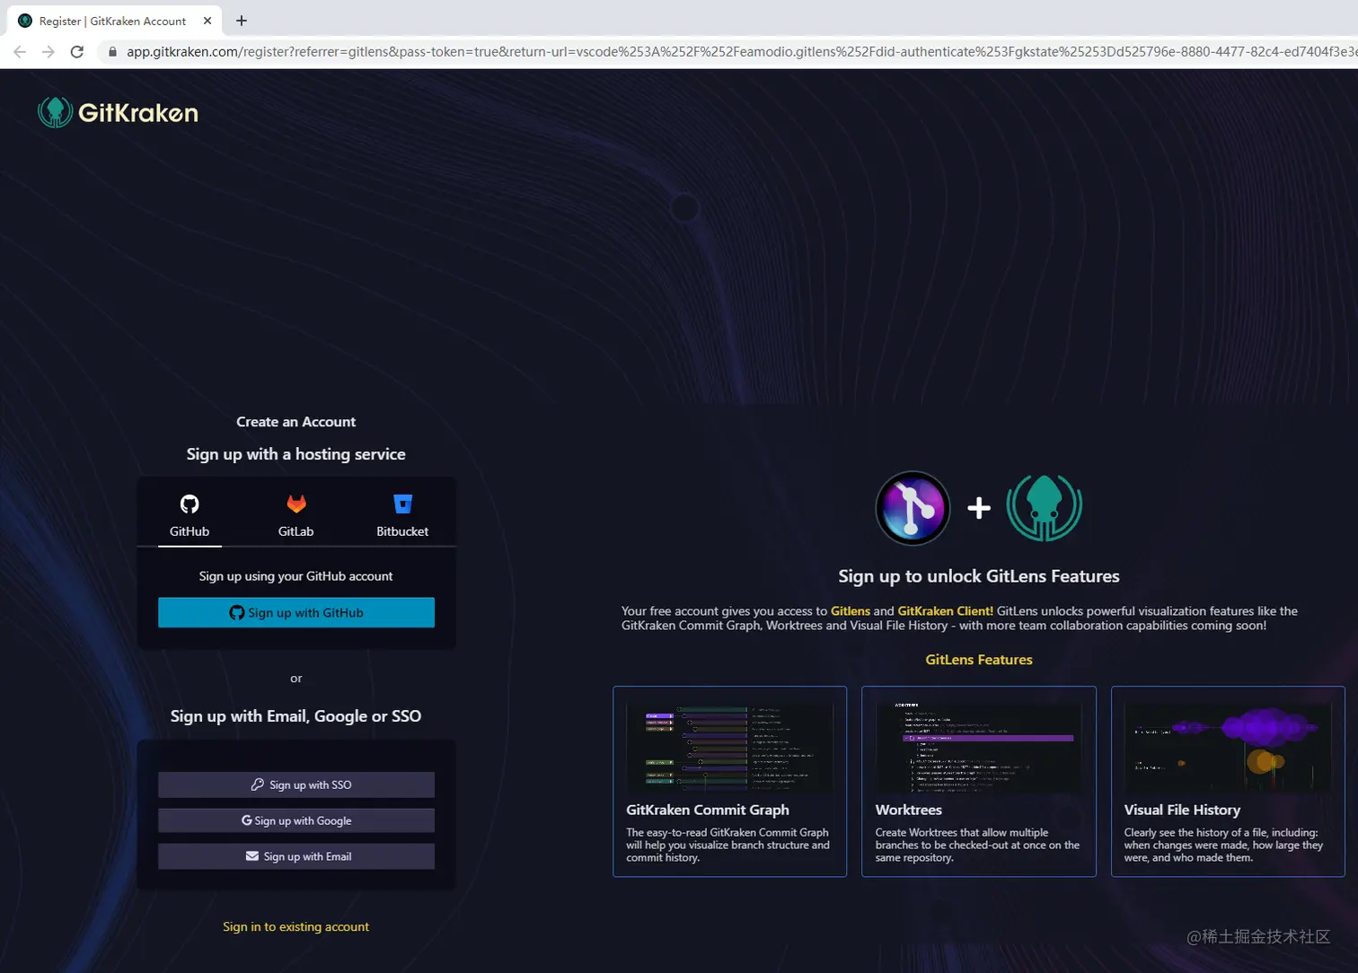
Task: Choose Sign up with Google
Action: (x=296, y=820)
